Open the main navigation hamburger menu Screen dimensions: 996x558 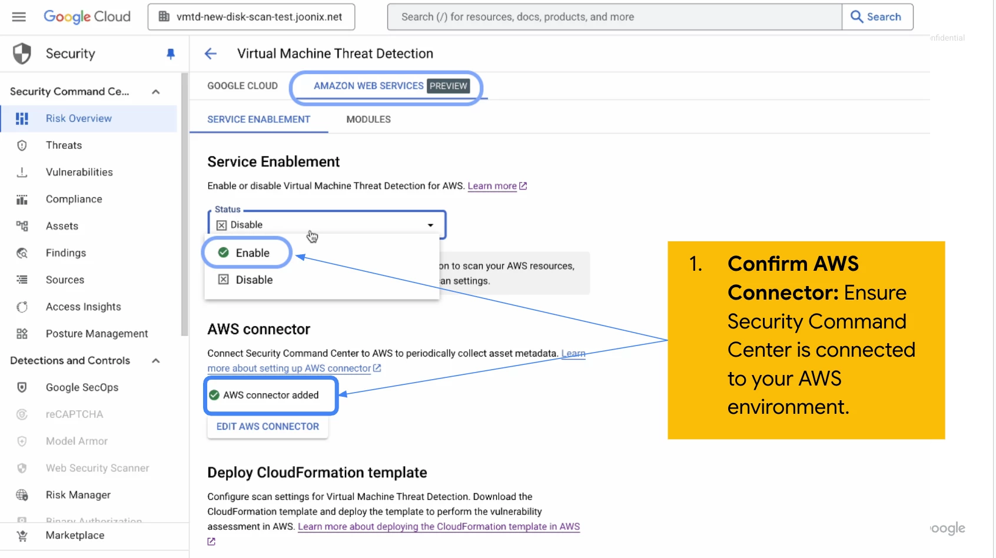click(x=19, y=16)
